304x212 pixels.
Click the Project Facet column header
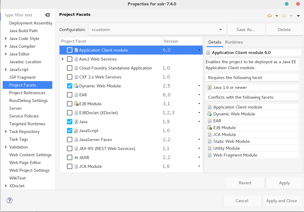pyautogui.click(x=111, y=41)
